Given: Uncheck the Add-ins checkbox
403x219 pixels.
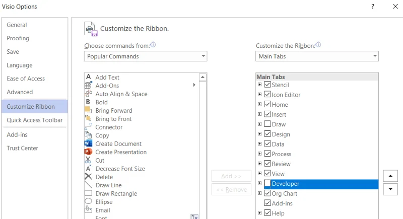Looking at the screenshot, I should pos(267,203).
